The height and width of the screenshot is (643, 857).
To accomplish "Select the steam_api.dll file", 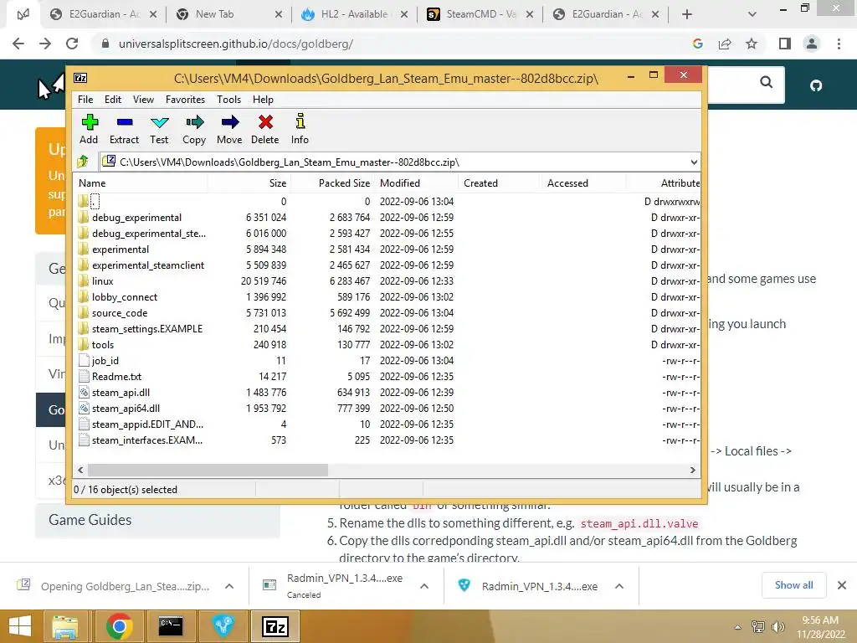I will click(x=121, y=393).
